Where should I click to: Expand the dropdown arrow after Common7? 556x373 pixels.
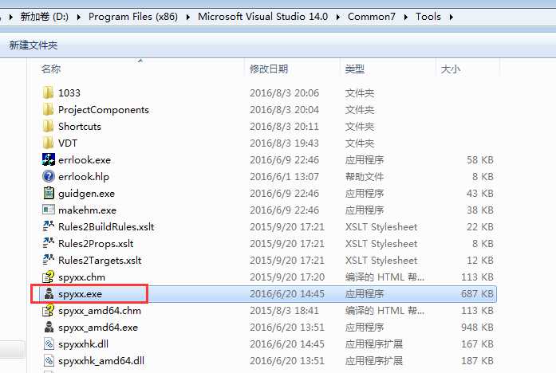[x=406, y=17]
